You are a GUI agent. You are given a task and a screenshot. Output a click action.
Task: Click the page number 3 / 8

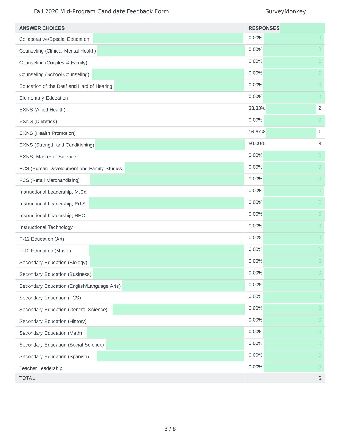(x=170, y=429)
